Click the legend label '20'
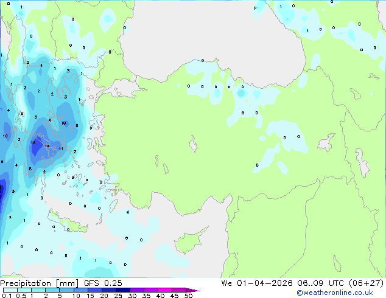The image size is (386, 298). pos(104,296)
